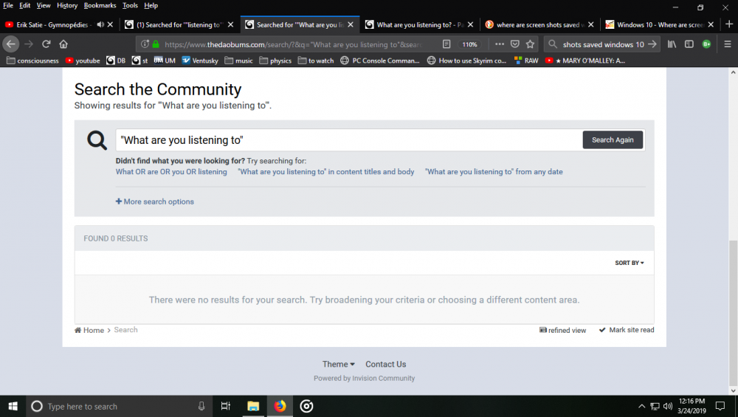Open File Explorer from the taskbar
The image size is (738, 417).
pyautogui.click(x=253, y=406)
